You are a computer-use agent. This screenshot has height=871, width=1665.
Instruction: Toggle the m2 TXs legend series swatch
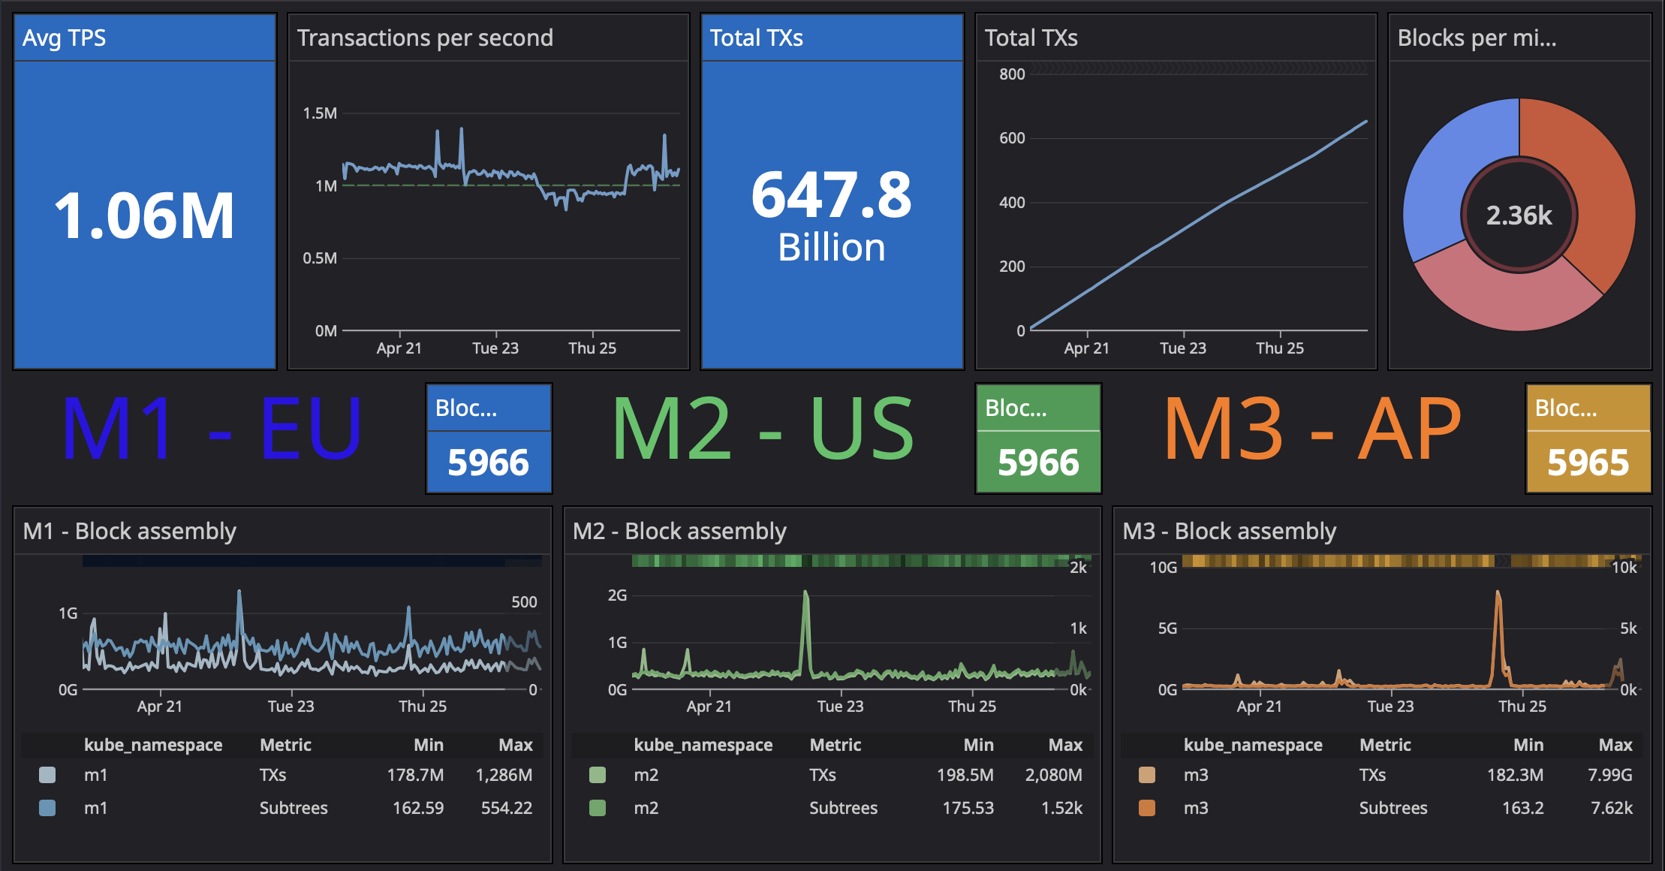tap(598, 775)
